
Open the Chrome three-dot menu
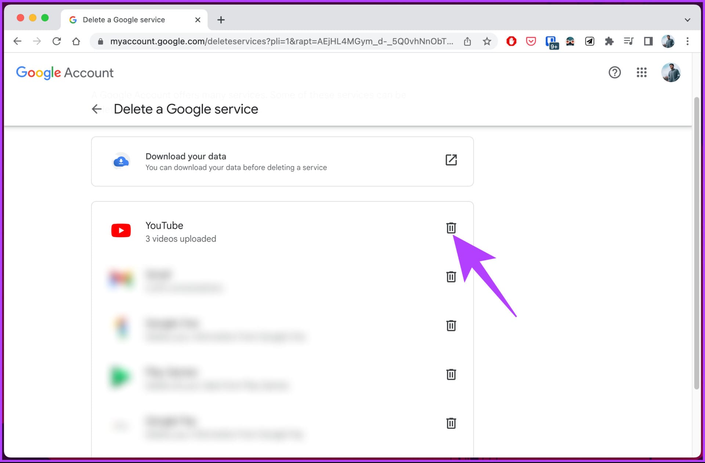pyautogui.click(x=687, y=41)
